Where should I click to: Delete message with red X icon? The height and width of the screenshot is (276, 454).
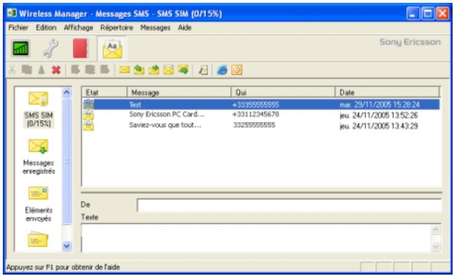pyautogui.click(x=56, y=70)
